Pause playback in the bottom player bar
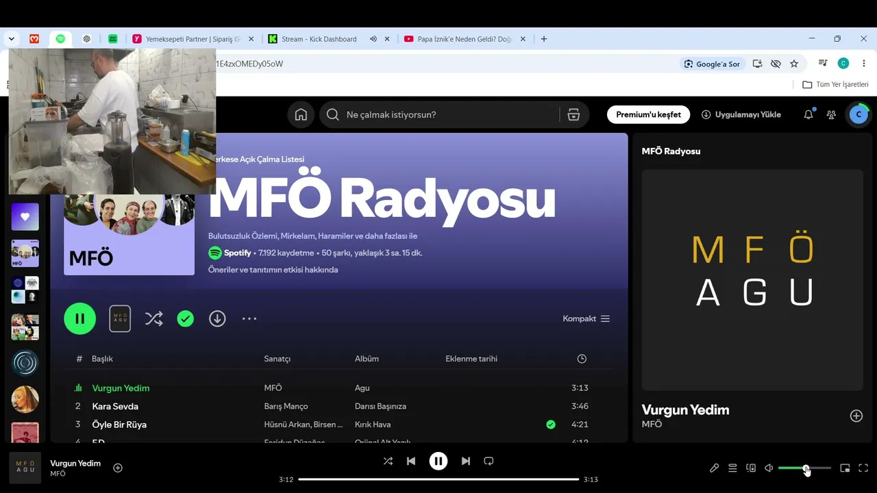 pos(438,461)
